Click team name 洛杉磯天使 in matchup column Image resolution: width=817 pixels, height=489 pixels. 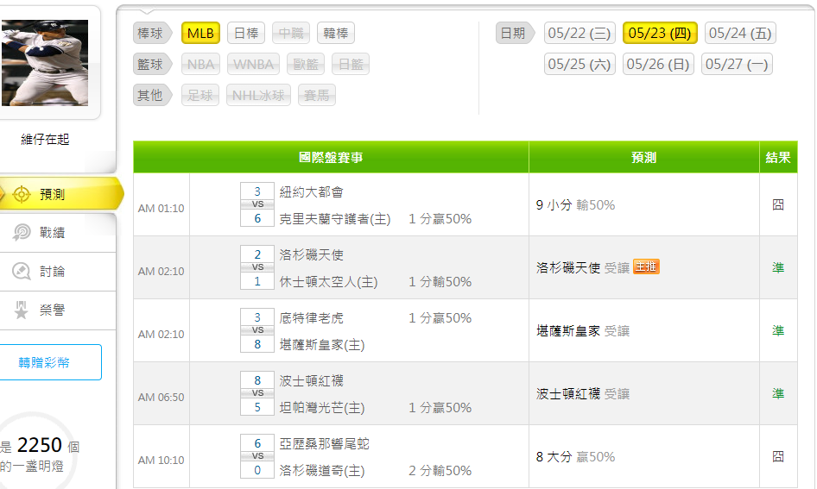[311, 255]
